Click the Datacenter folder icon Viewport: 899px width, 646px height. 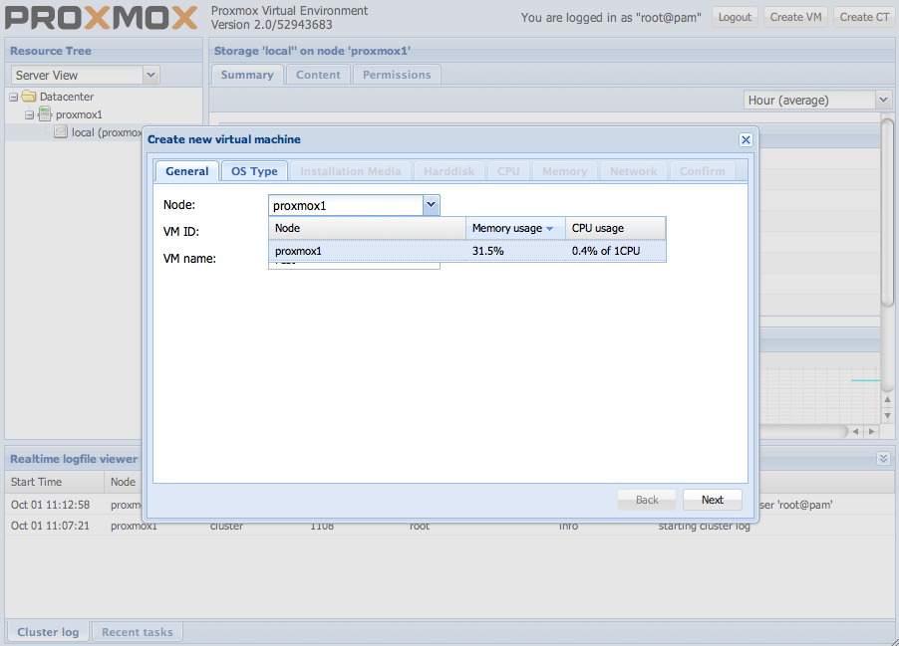coord(29,97)
